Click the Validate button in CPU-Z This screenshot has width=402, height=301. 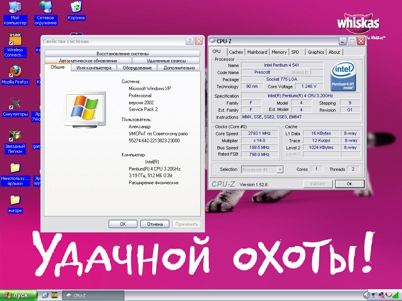tap(318, 184)
